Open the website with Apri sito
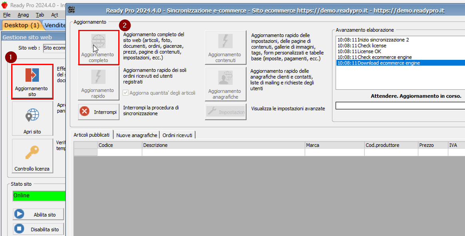This screenshot has width=465, height=236. (x=32, y=118)
